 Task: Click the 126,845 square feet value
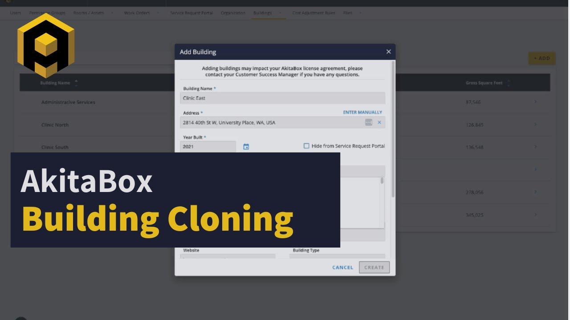(x=475, y=125)
